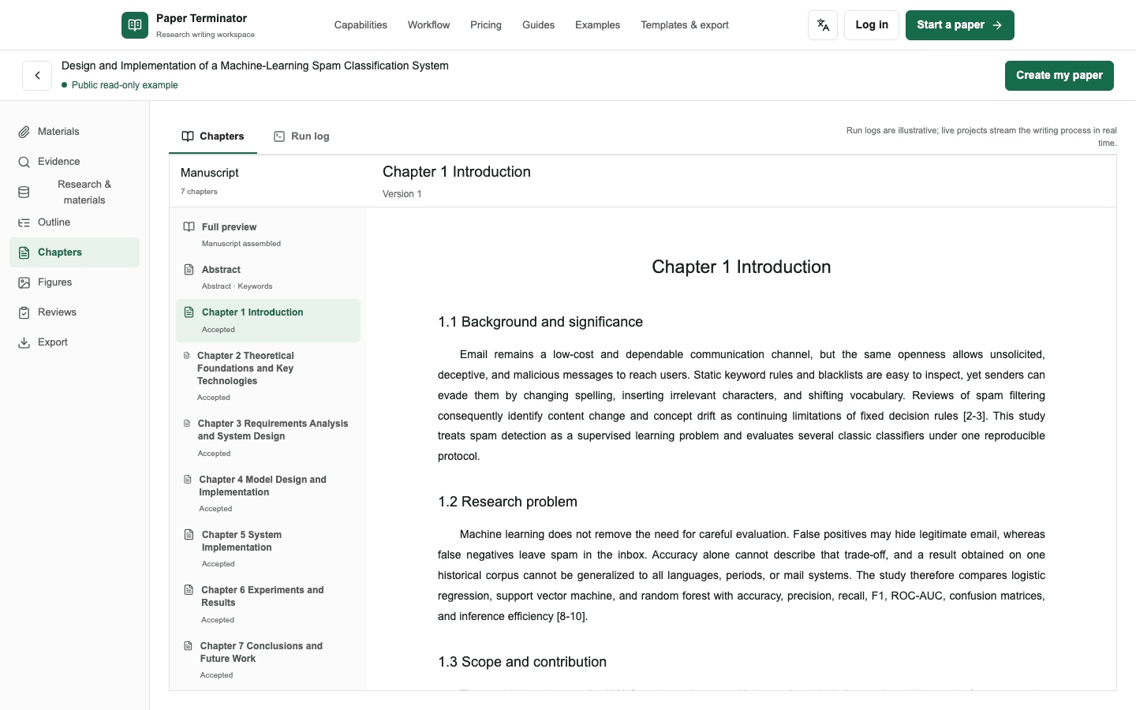Click the Figures image icon
This screenshot has height=710, width=1136.
tap(24, 282)
